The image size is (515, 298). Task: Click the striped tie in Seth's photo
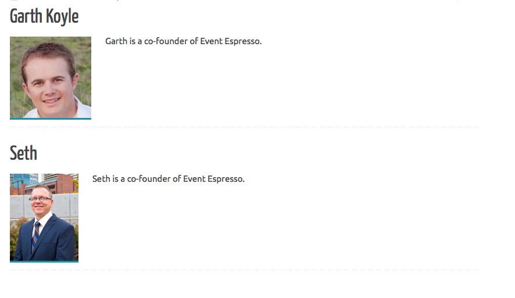35,236
